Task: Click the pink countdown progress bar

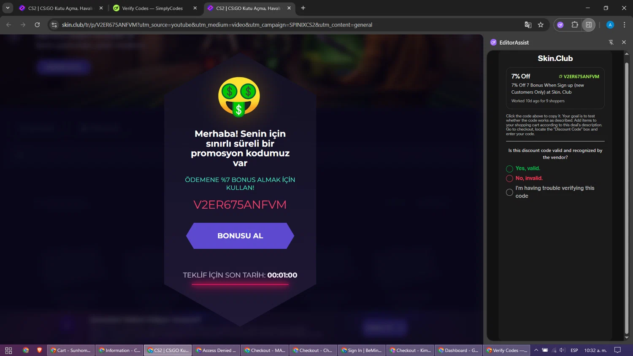Action: click(240, 284)
